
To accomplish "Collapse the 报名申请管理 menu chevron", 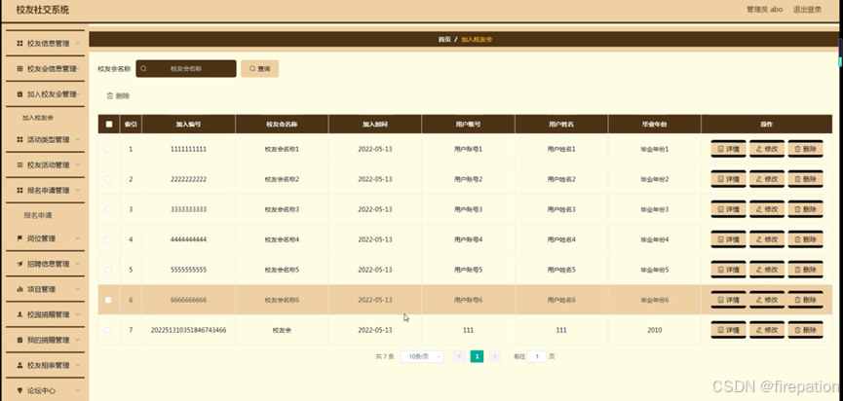I will [78, 190].
